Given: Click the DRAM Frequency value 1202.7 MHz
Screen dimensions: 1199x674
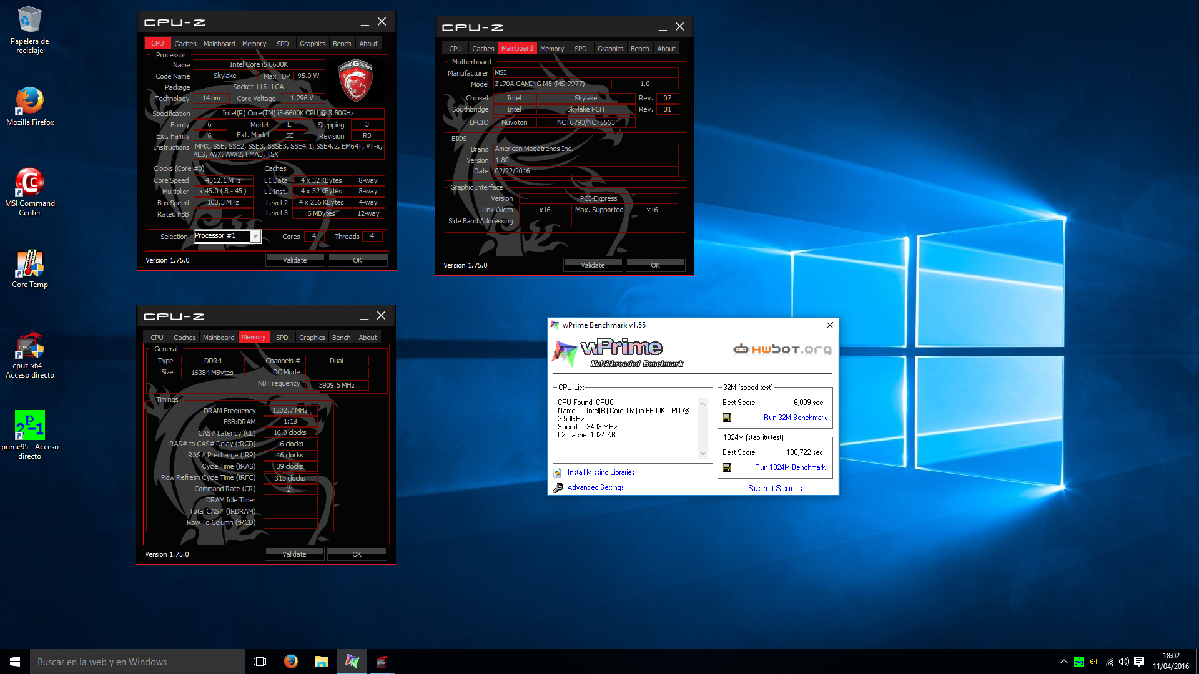Looking at the screenshot, I should (290, 411).
